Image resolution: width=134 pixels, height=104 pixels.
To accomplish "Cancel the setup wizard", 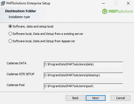I will pyautogui.click(x=121, y=98).
